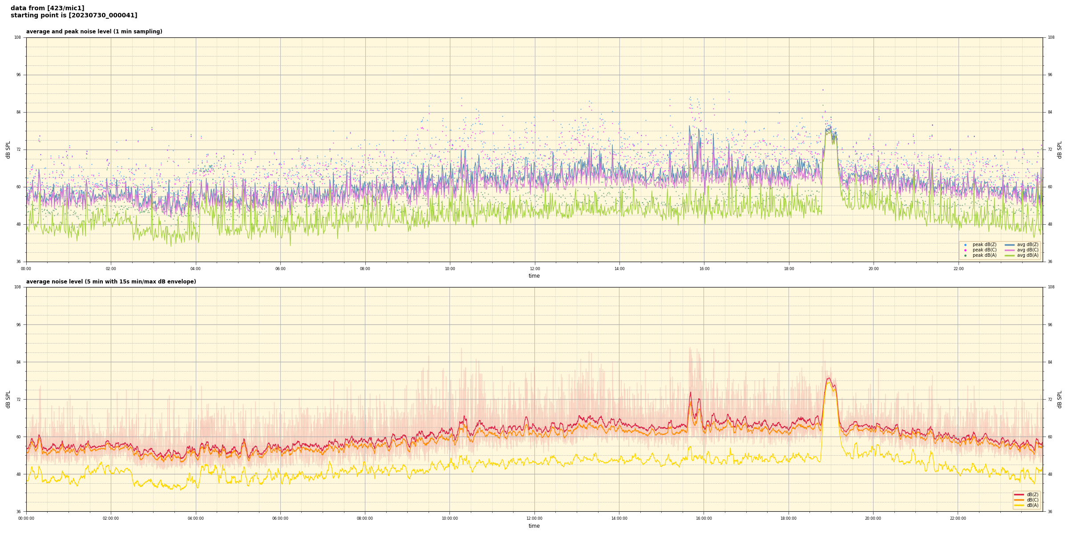Click the 96 tick on the top chart's right axis
The width and height of the screenshot is (1068, 534).
coord(1050,75)
